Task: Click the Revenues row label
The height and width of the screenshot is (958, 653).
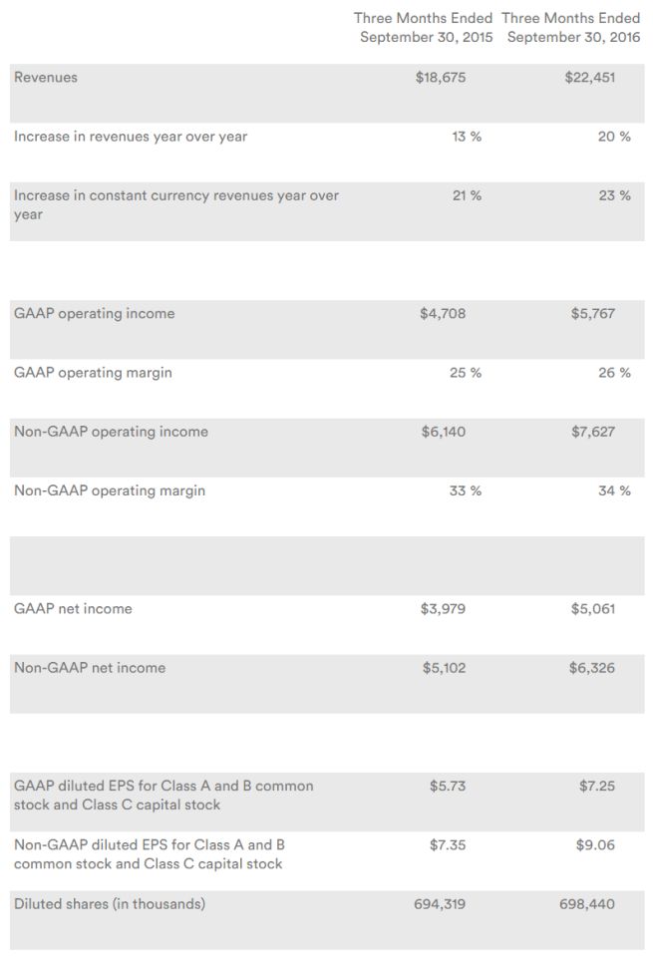Action: pos(46,77)
